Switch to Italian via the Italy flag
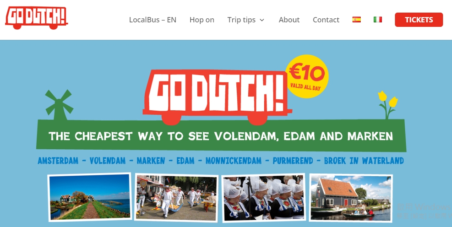This screenshot has width=452, height=227. 378,20
